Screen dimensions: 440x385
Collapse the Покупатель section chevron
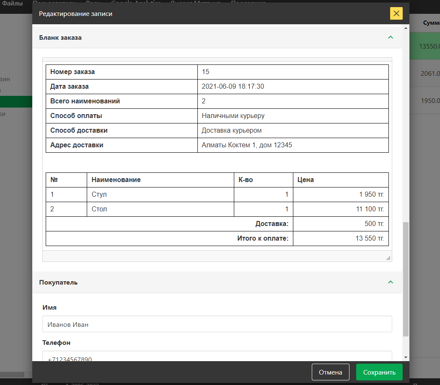[391, 282]
